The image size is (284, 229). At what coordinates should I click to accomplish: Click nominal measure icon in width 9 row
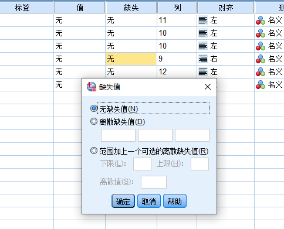click(x=261, y=59)
